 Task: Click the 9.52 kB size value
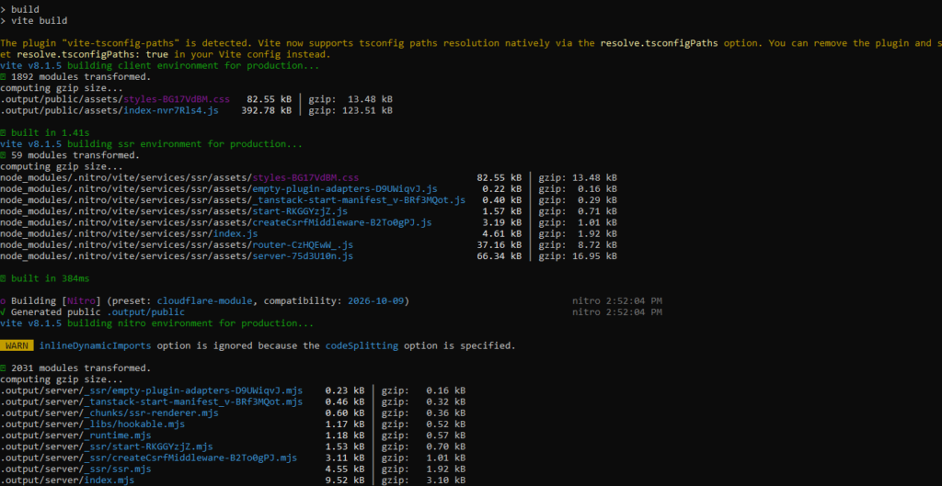coord(344,480)
